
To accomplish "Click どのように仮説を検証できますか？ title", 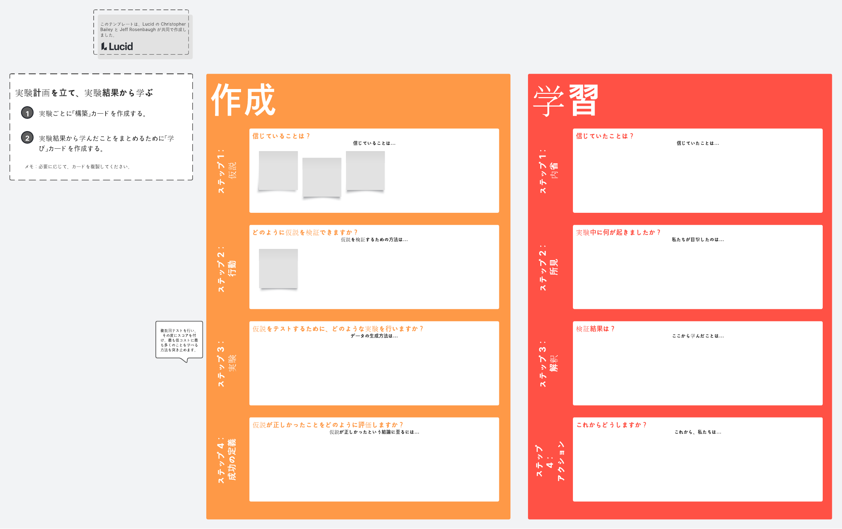I will pos(305,232).
